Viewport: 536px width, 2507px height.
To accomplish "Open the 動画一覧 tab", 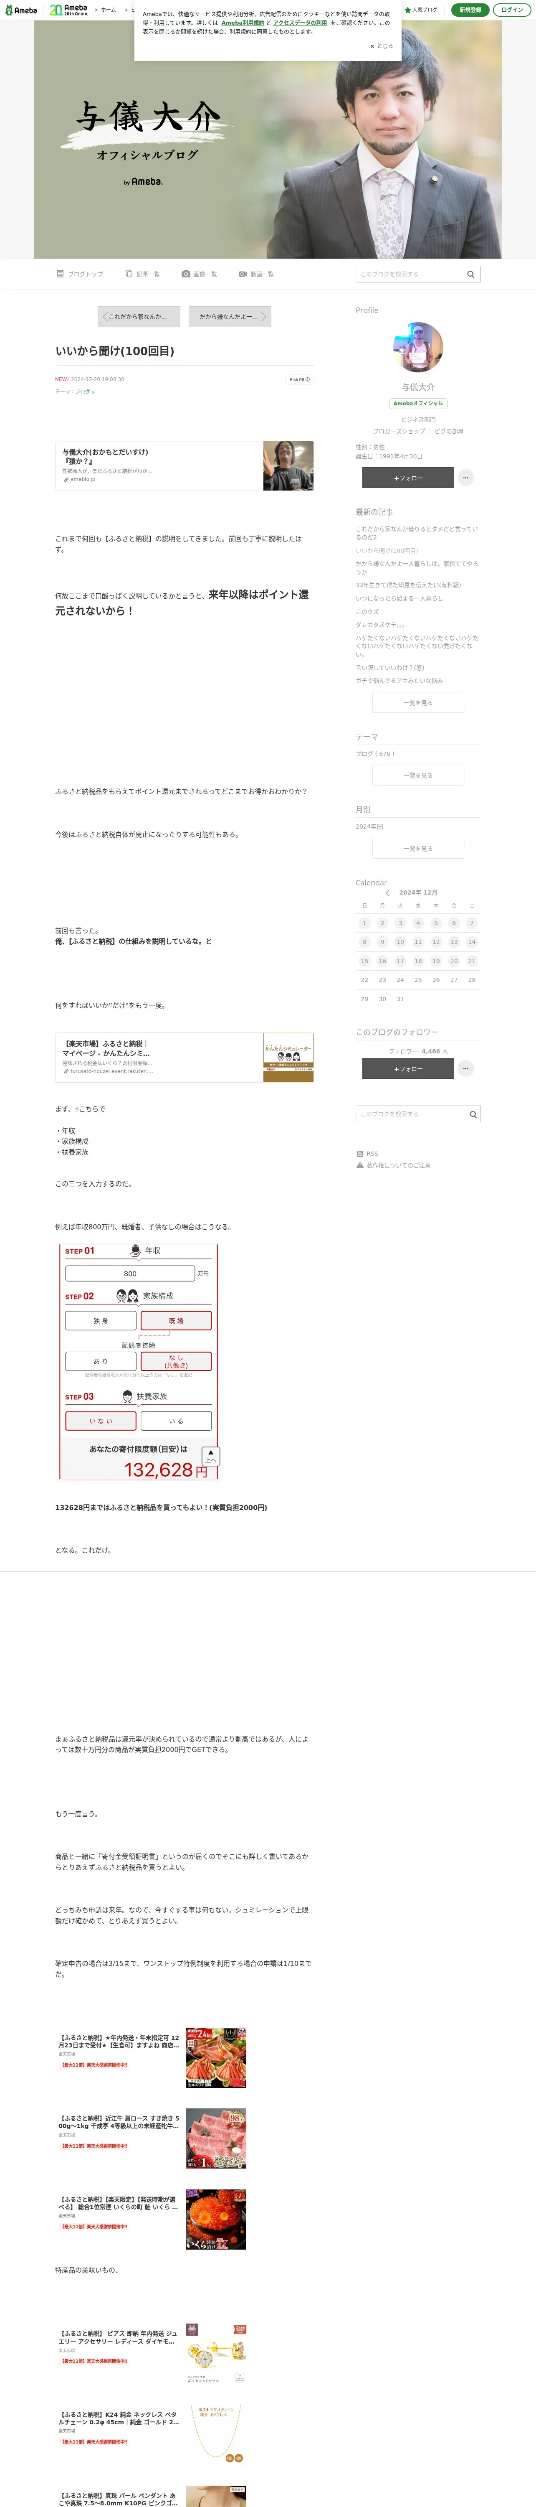I will pyautogui.click(x=256, y=275).
